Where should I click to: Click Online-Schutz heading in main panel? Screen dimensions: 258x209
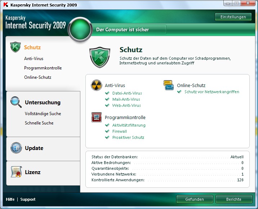pos(191,86)
